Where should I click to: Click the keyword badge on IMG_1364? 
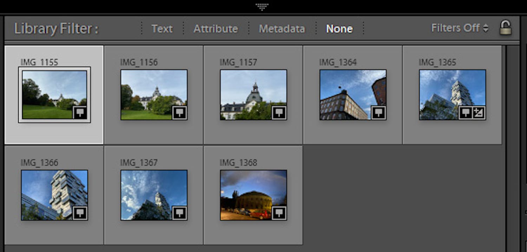(x=379, y=113)
